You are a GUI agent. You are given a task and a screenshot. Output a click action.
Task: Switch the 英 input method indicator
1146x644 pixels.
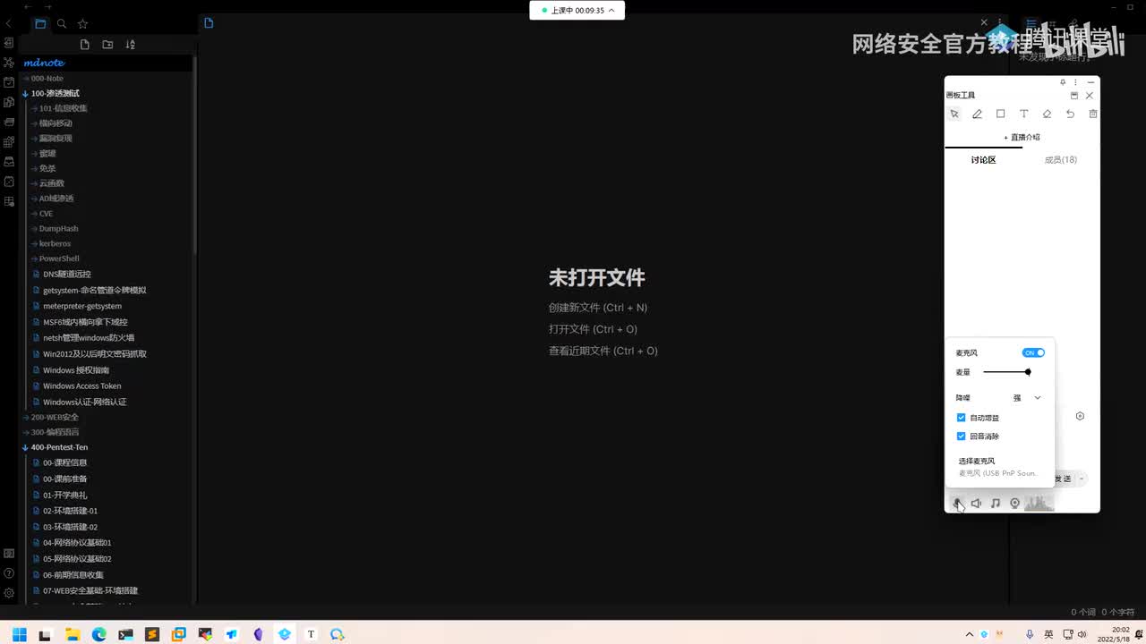(x=1048, y=634)
